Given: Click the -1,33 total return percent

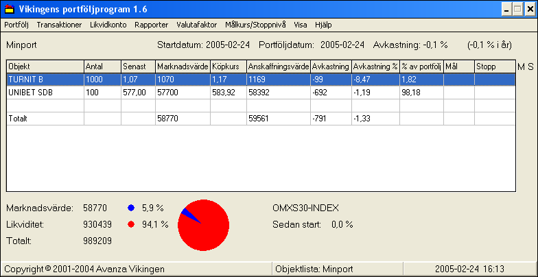Looking at the screenshot, I should (376, 119).
